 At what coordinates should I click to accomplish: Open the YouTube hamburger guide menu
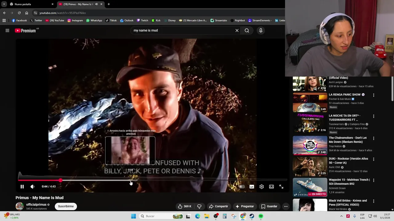[x=7, y=30]
